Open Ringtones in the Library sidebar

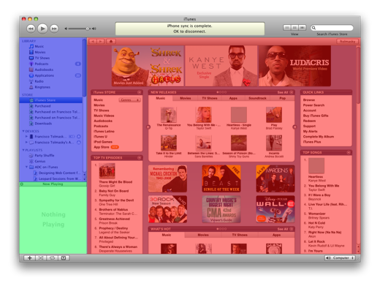click(x=42, y=87)
